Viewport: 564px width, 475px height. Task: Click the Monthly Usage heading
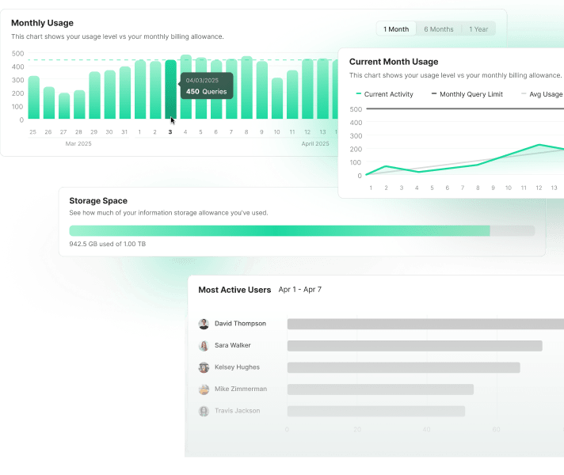click(43, 23)
